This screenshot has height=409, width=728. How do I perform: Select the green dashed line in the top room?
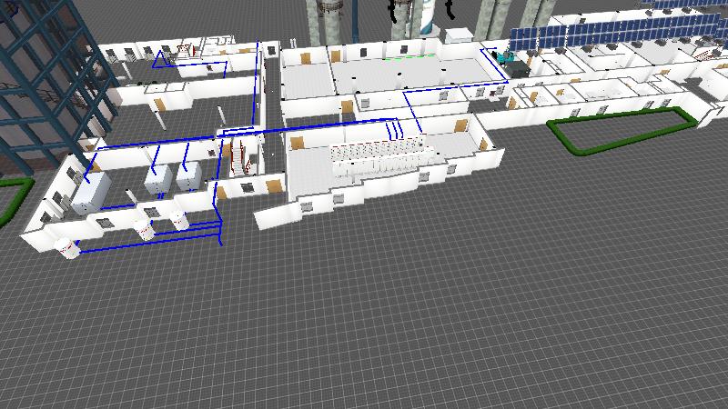pyautogui.click(x=405, y=55)
